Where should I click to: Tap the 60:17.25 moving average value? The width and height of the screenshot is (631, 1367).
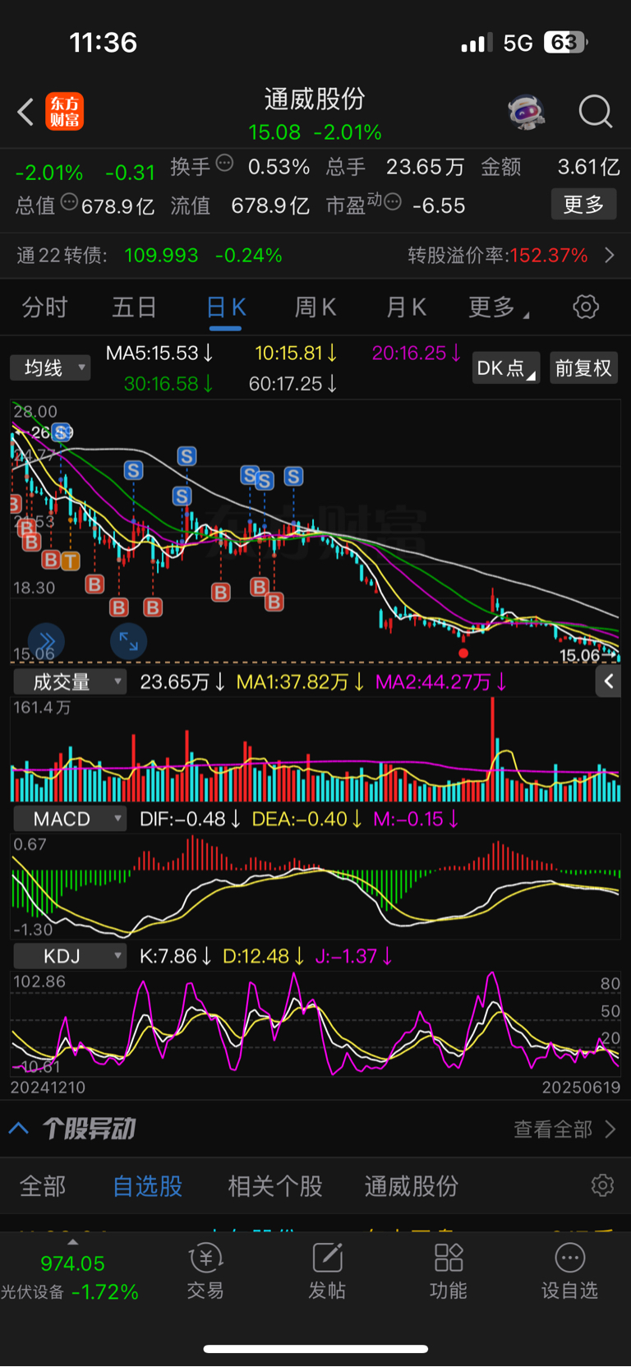pyautogui.click(x=293, y=384)
